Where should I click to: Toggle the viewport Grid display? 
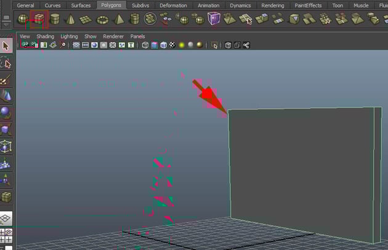(76, 45)
